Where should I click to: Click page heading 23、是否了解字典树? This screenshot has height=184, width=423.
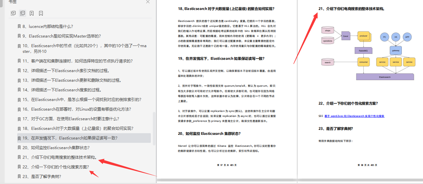click(x=335, y=129)
